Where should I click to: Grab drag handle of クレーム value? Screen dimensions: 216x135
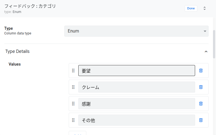(x=73, y=87)
